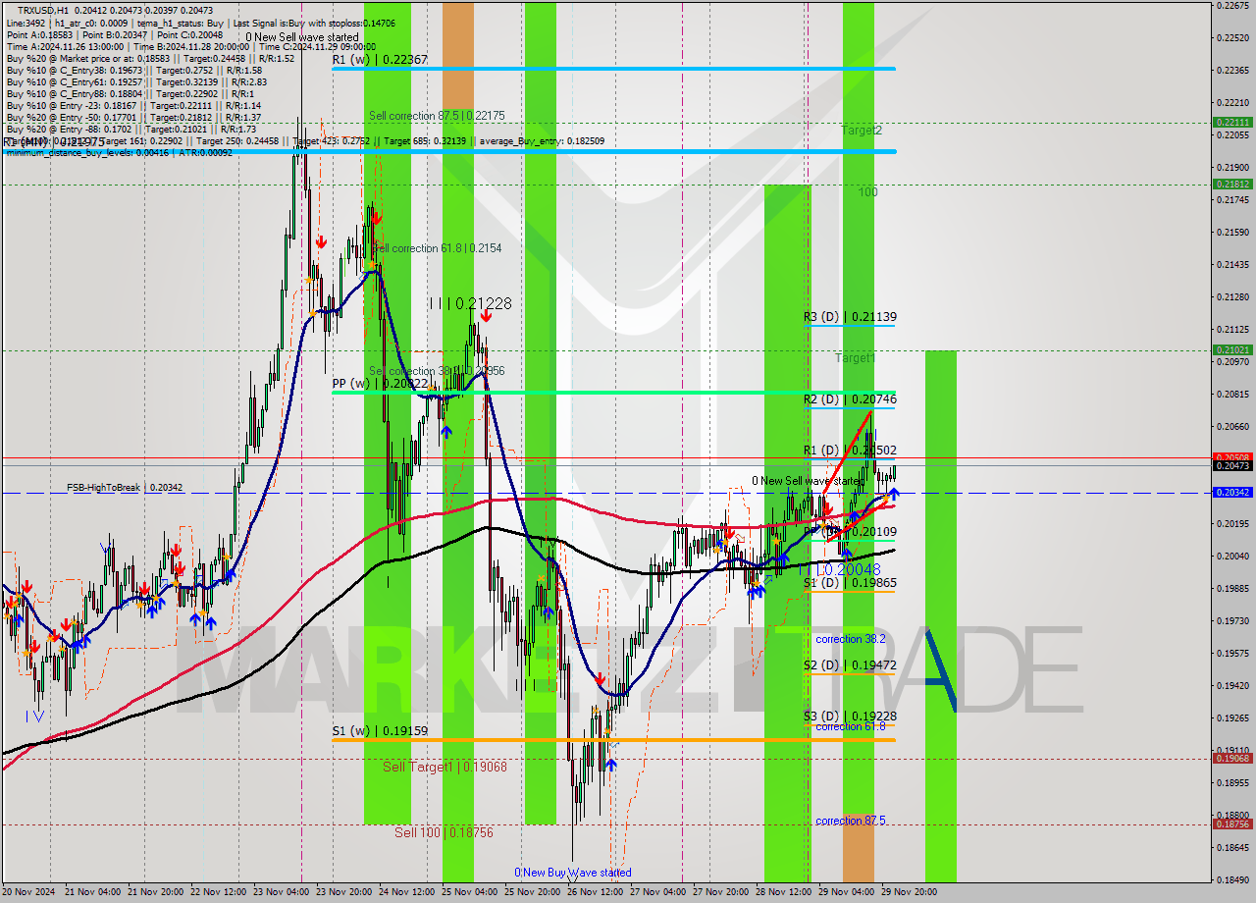Select the red arrow beside '0 New Sell wave started'

point(829,510)
